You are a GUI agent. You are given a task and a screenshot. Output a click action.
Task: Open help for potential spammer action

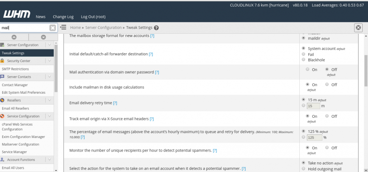point(244,168)
